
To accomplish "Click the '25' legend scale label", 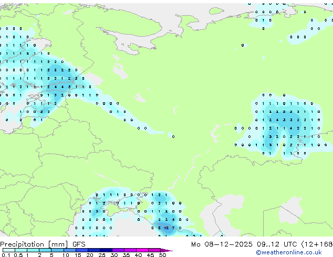I will [102, 255].
